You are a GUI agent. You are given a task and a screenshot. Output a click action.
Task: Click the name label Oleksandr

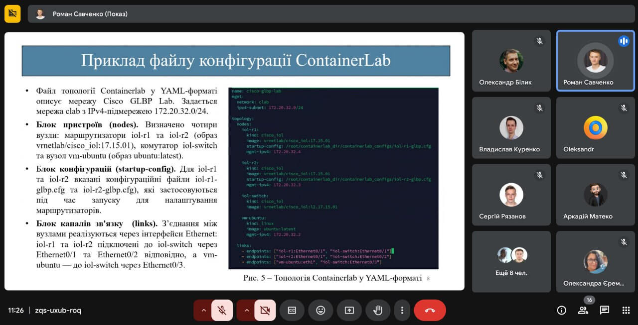[x=579, y=149]
